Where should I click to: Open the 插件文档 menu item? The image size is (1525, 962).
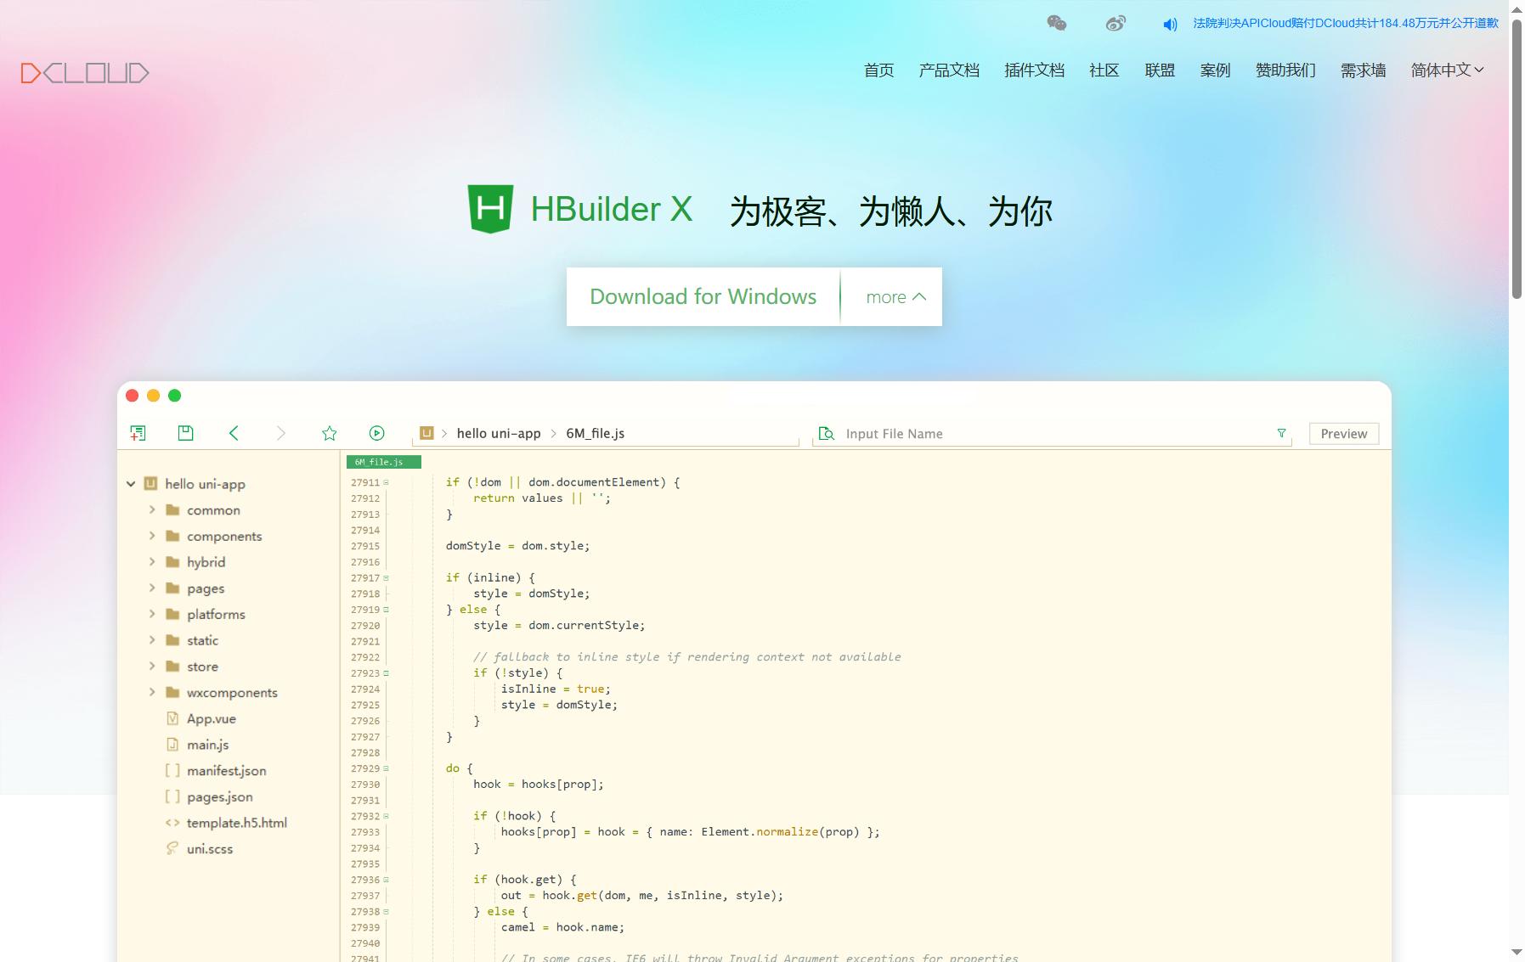1034,70
